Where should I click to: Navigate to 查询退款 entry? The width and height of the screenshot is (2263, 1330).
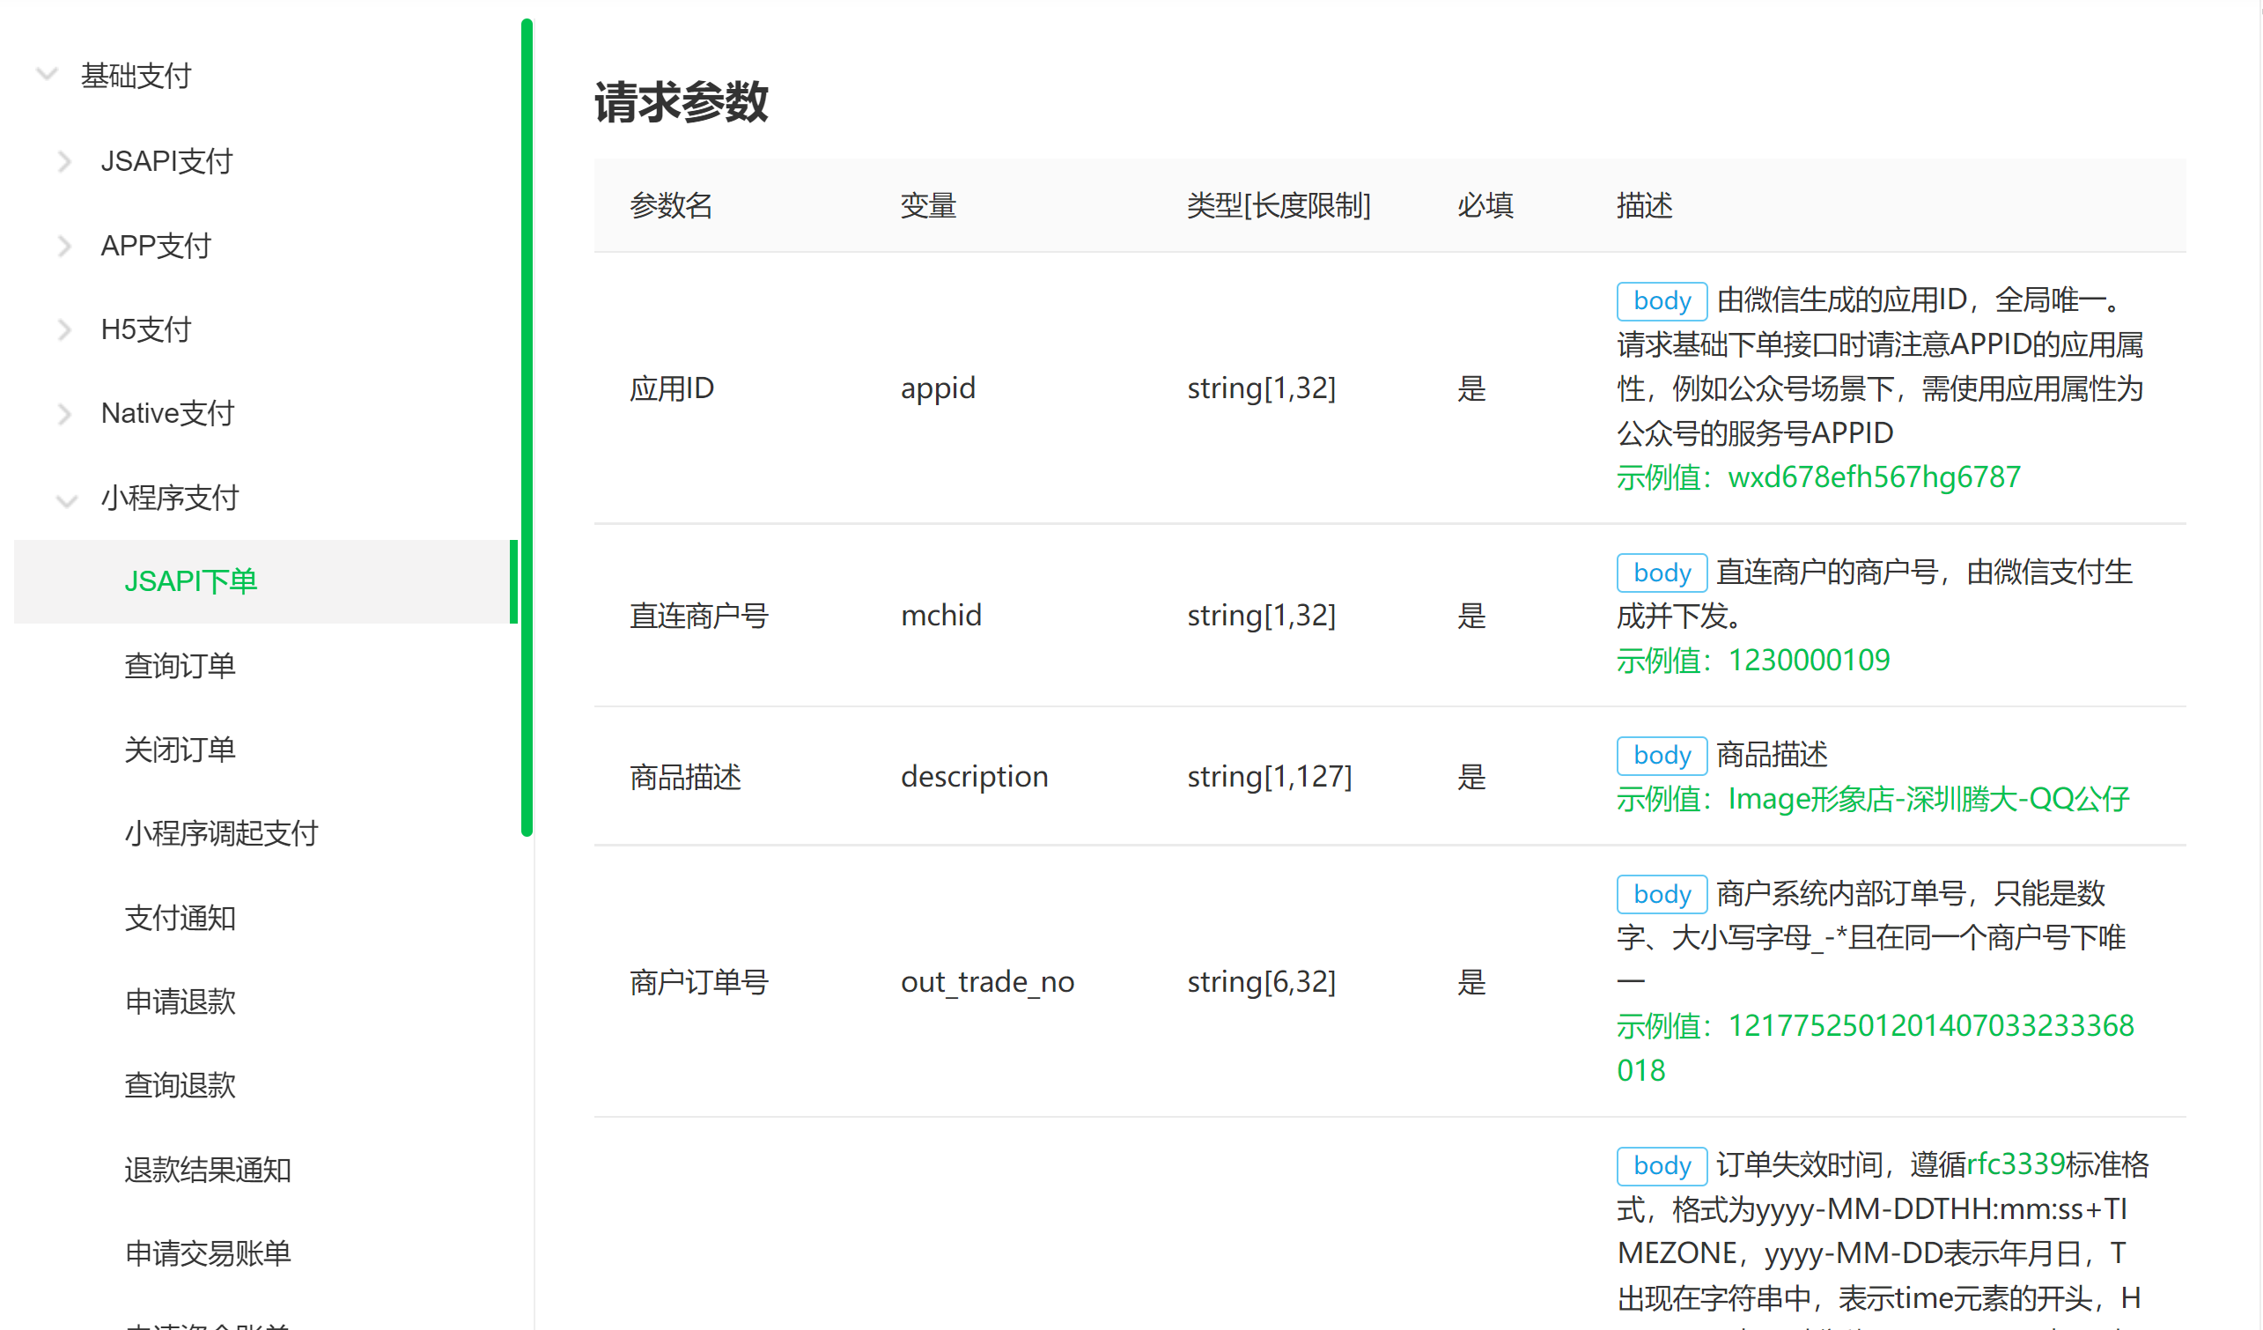(180, 1085)
